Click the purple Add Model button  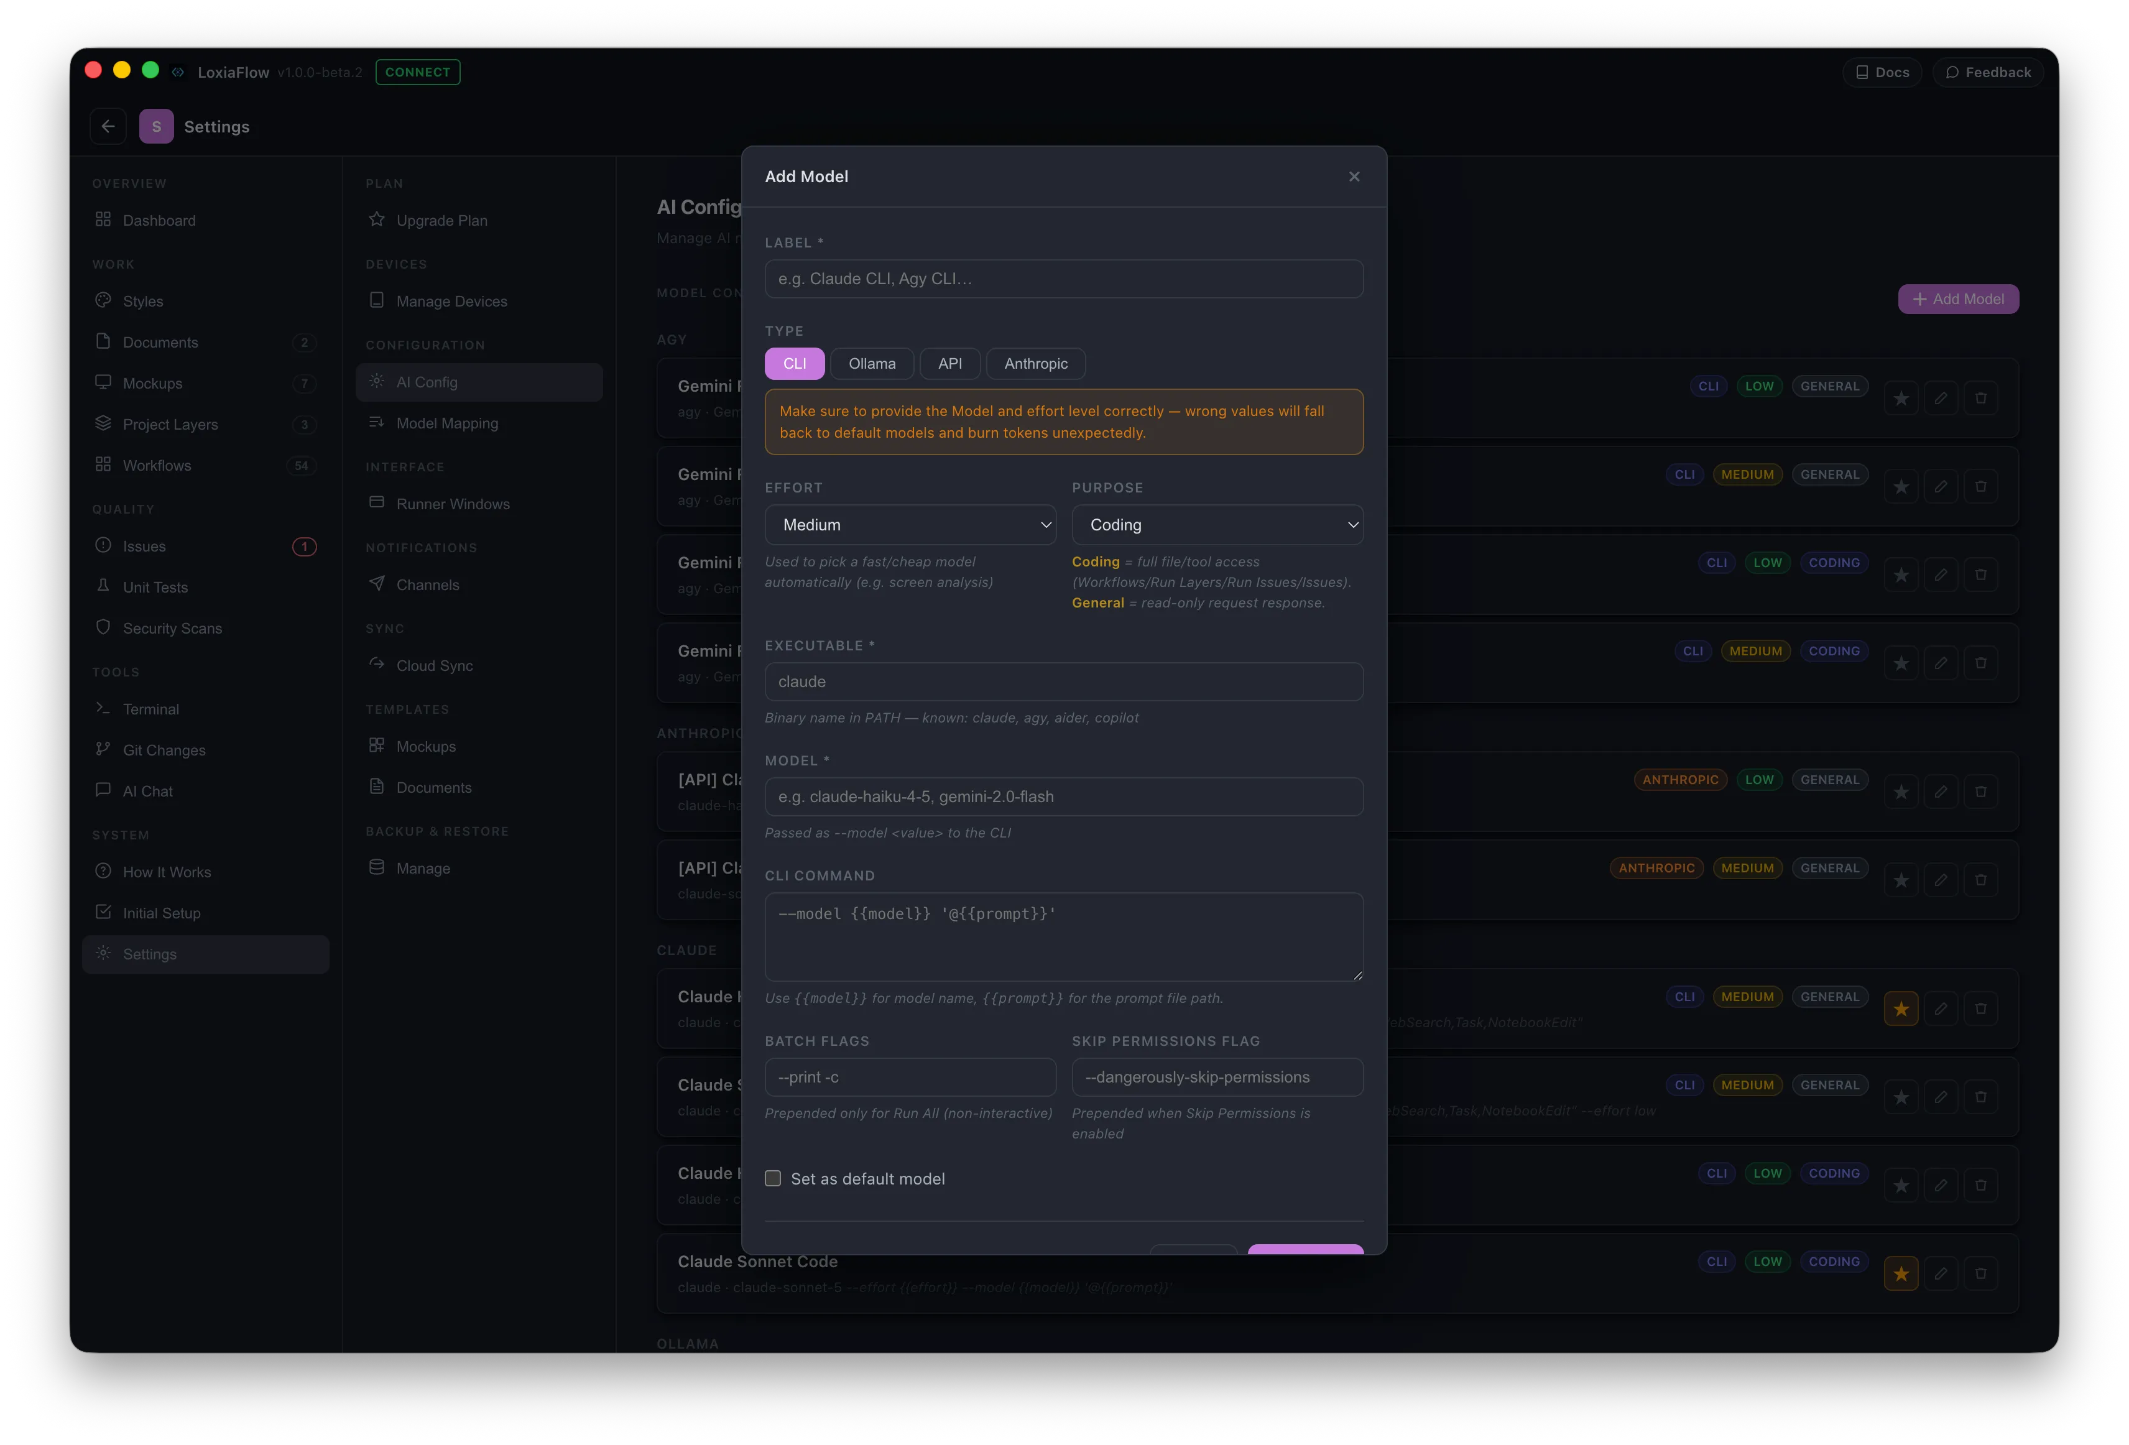click(1957, 300)
